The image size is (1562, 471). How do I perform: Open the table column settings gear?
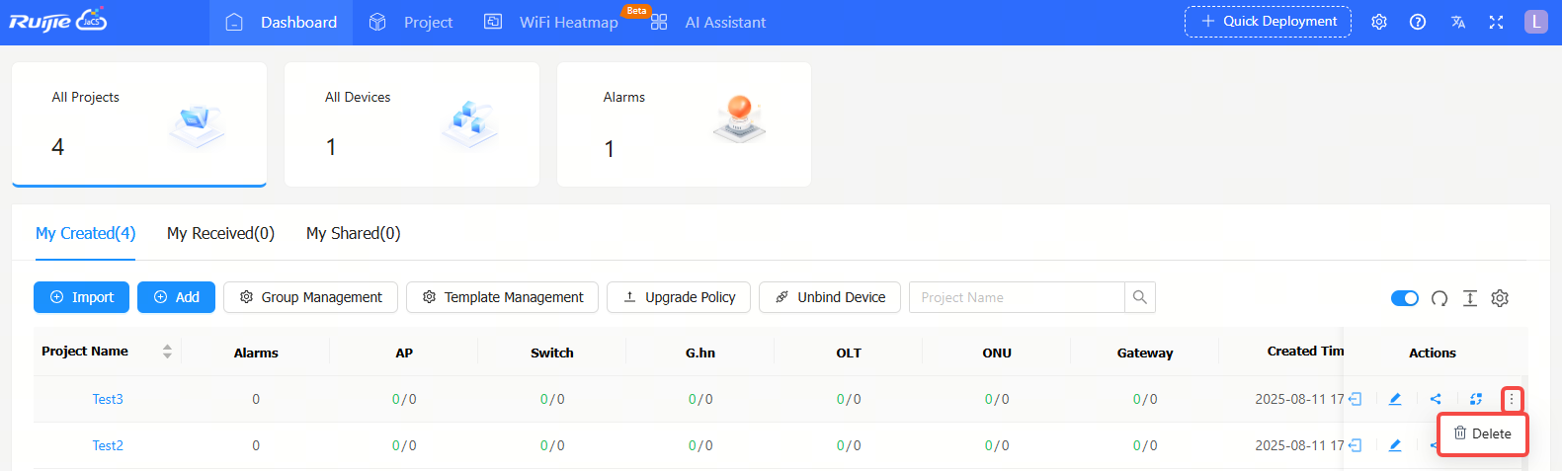[1500, 298]
